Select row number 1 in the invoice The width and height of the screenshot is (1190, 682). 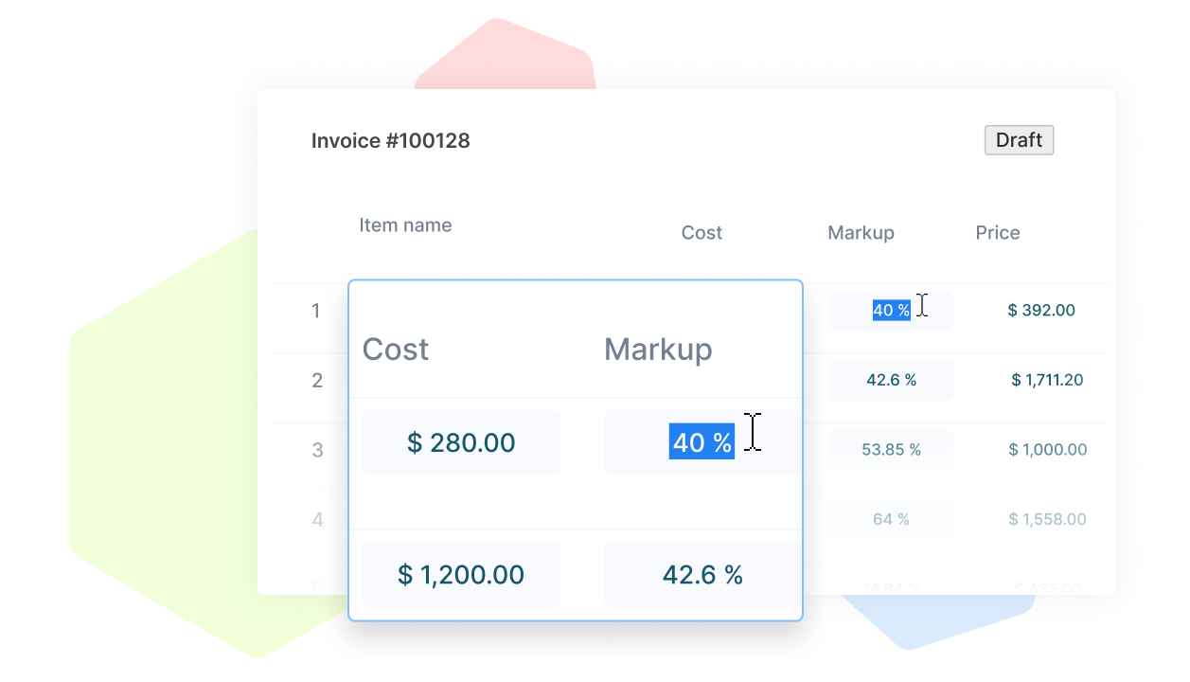[x=316, y=310]
